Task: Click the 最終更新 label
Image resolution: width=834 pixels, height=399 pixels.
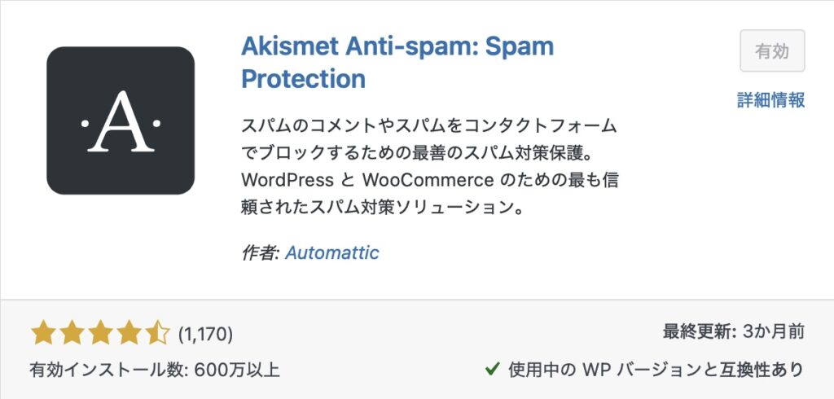Action: 696,331
